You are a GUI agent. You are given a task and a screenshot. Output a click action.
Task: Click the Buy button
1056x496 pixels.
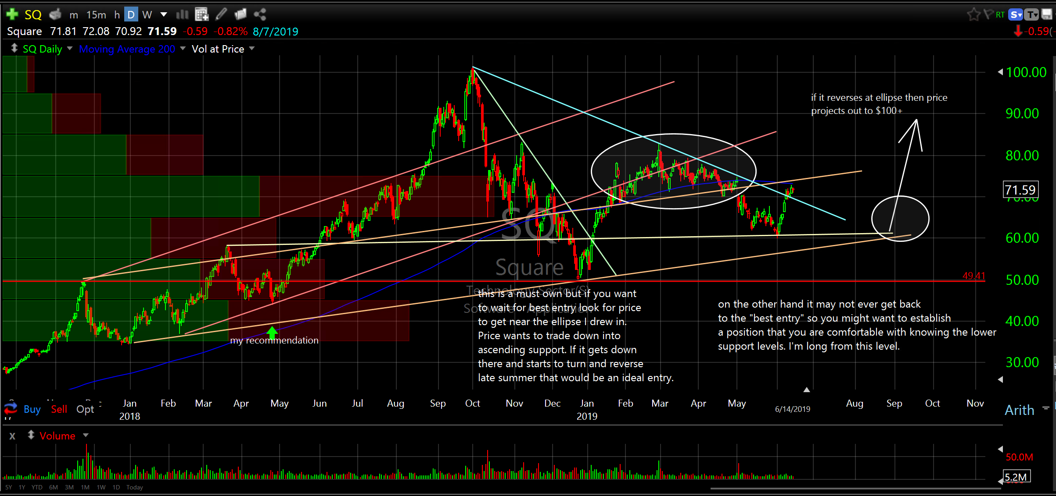pos(32,409)
